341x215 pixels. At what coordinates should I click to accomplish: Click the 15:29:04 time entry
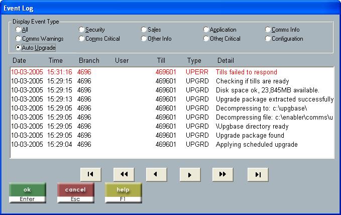coord(60,144)
